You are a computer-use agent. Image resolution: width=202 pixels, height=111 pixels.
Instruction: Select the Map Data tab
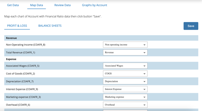coord(36,5)
